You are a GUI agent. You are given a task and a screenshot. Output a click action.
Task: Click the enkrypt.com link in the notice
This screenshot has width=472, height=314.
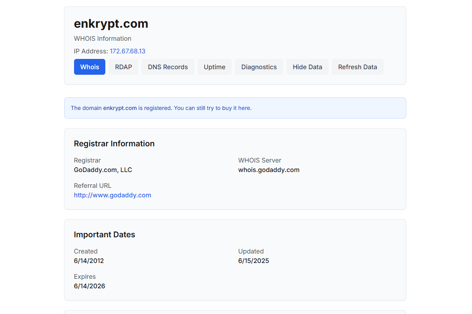(120, 108)
